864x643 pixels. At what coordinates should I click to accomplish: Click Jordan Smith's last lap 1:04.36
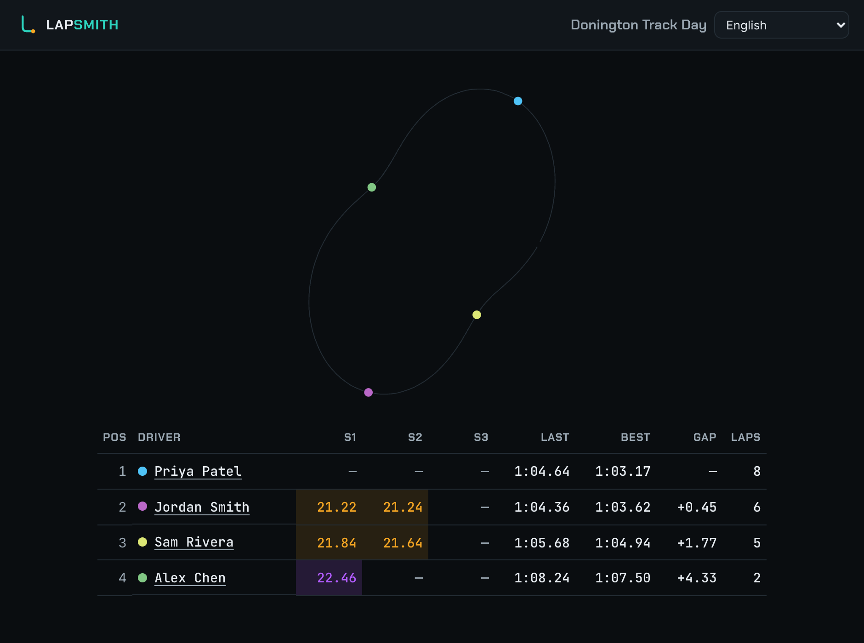coord(542,507)
